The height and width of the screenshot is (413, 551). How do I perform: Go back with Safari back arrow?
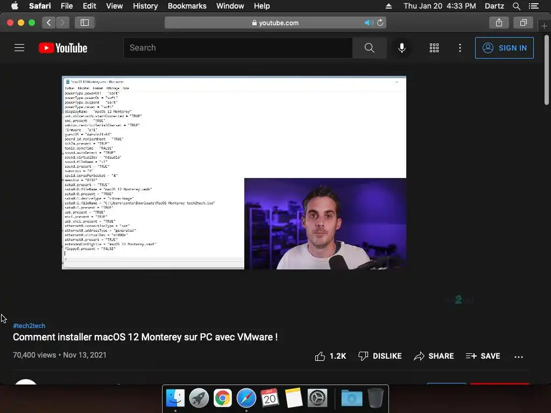tap(49, 23)
